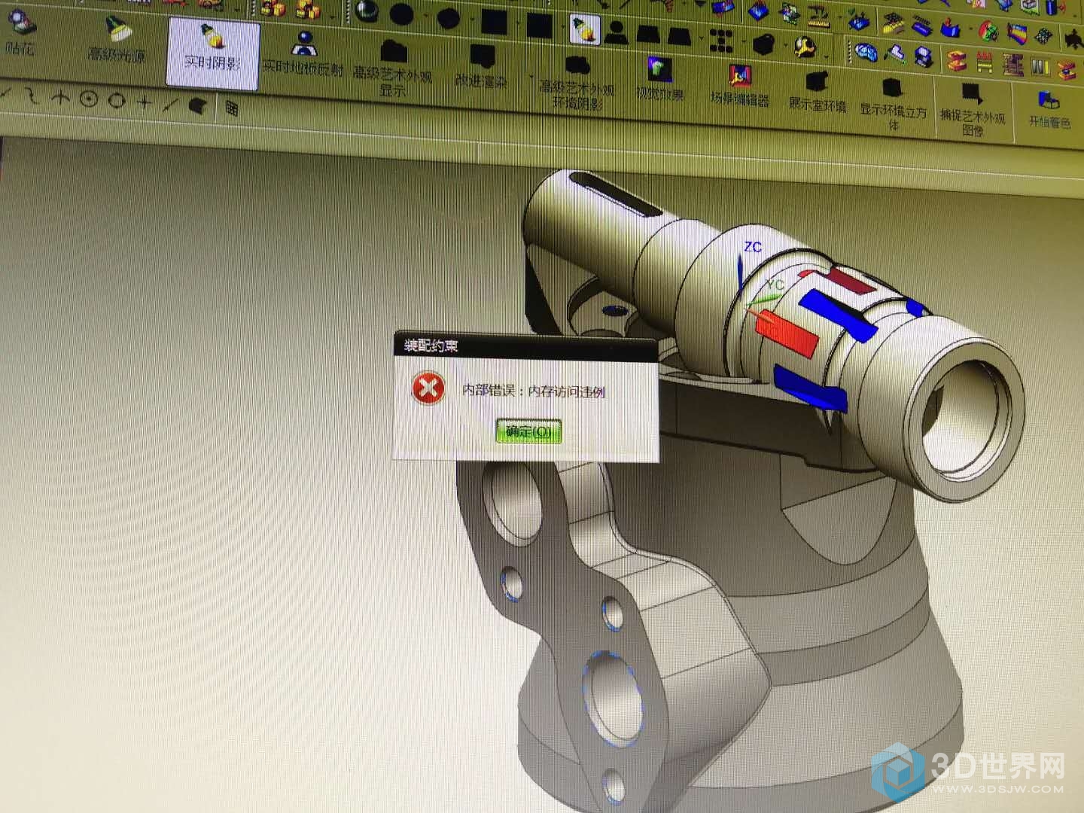Click the shaded sphere rendering style icon
This screenshot has height=813, width=1084.
click(368, 11)
